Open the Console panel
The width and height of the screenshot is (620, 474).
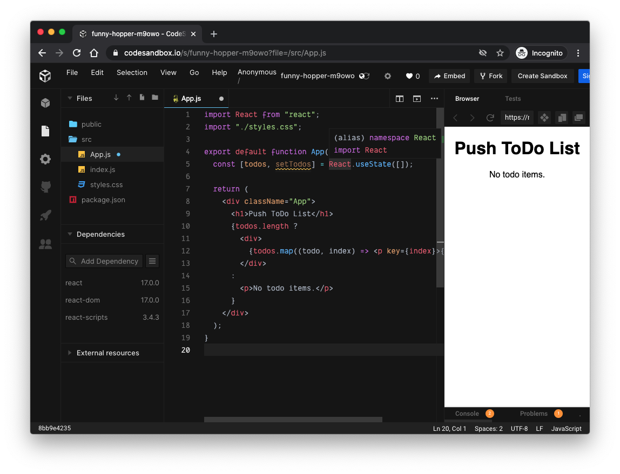(474, 414)
